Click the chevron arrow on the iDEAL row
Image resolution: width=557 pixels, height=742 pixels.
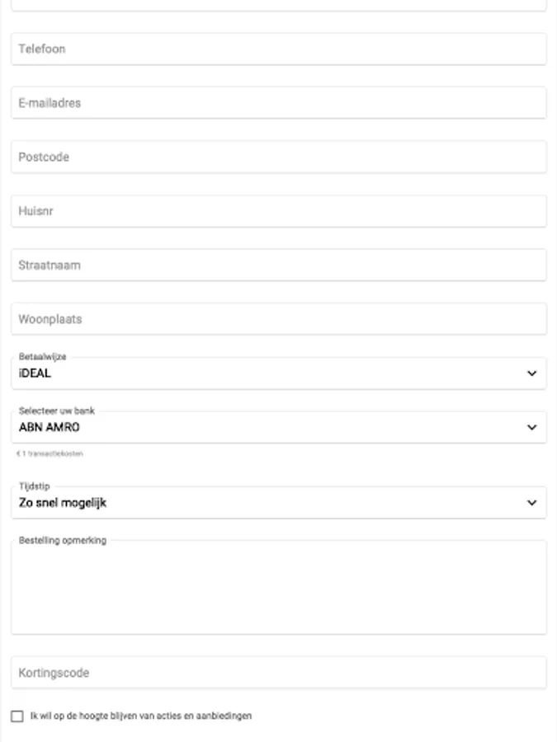coord(531,373)
